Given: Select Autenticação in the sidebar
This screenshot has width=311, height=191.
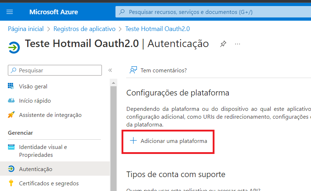Looking at the screenshot, I should (35, 169).
